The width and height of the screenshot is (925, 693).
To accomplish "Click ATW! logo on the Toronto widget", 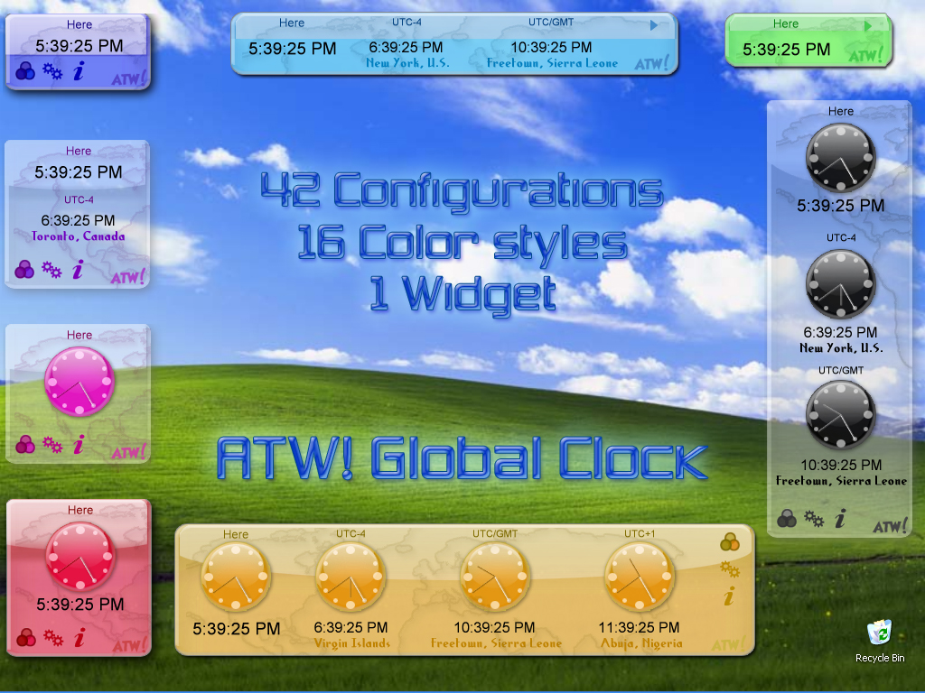I will pyautogui.click(x=127, y=276).
